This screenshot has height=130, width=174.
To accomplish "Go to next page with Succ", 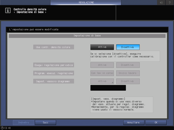I will click(x=45, y=123).
